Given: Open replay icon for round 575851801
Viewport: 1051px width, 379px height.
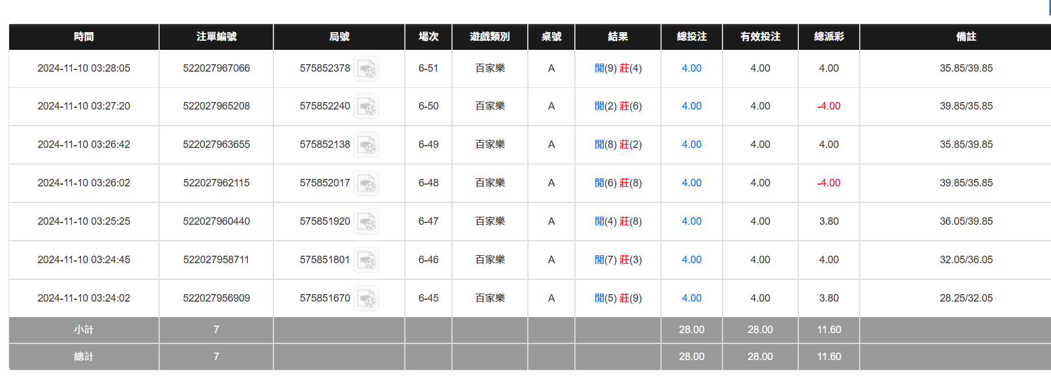Looking at the screenshot, I should coord(366,260).
